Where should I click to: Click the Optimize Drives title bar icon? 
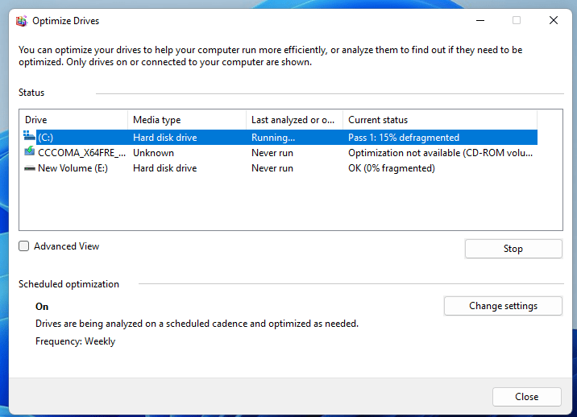tap(22, 21)
